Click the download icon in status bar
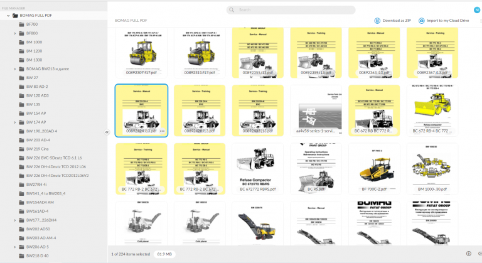The image size is (482, 263). pyautogui.click(x=468, y=254)
